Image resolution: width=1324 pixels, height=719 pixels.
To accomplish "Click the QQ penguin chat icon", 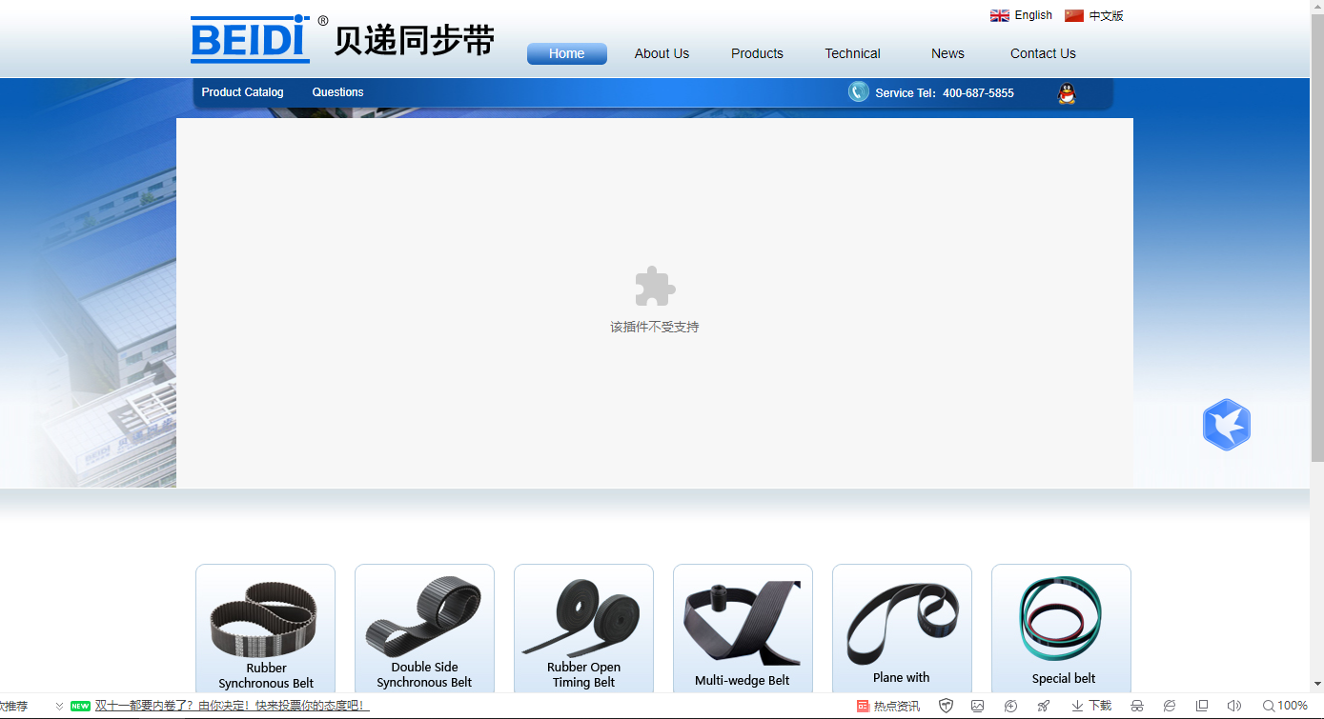I will 1067,93.
